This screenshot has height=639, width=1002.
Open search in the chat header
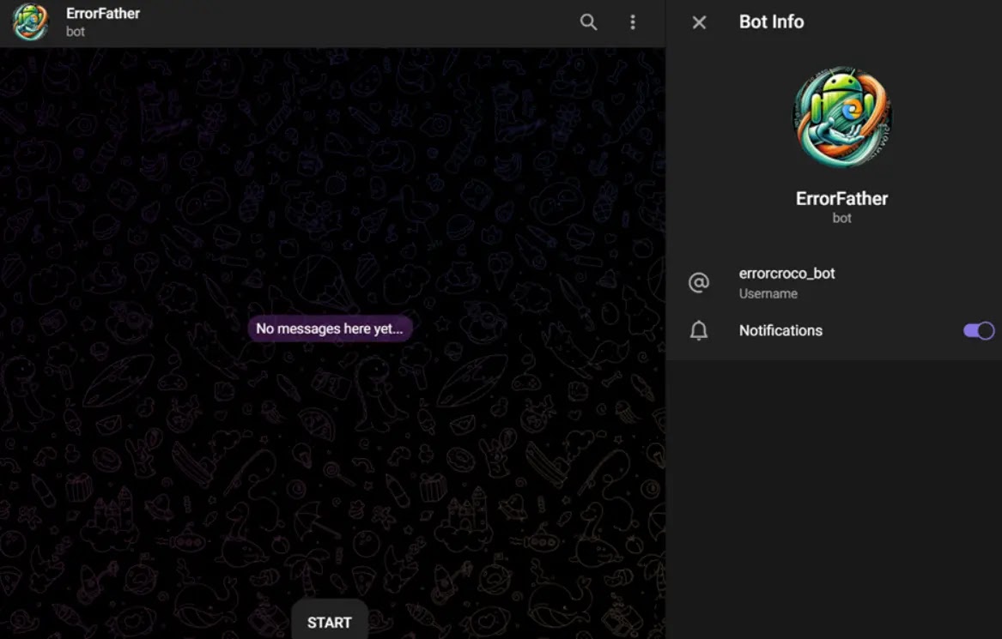coord(588,22)
